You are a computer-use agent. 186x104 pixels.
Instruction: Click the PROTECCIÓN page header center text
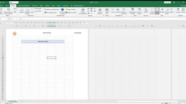coord(47,33)
